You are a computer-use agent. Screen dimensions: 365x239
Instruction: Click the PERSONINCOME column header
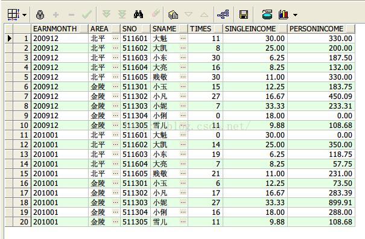[321, 29]
